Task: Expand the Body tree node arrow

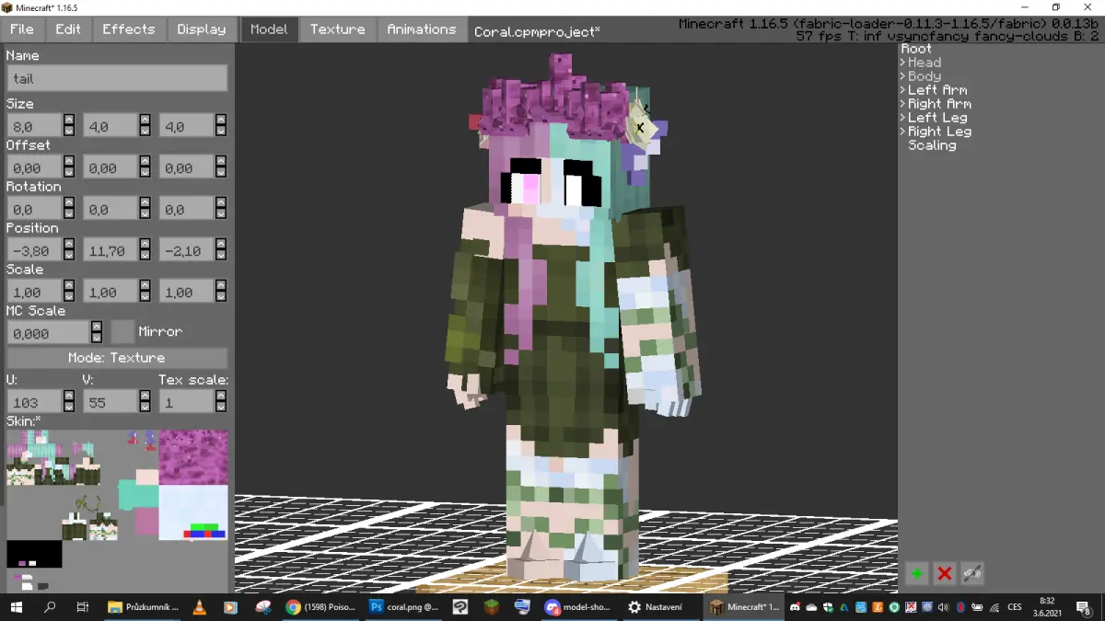Action: point(902,76)
